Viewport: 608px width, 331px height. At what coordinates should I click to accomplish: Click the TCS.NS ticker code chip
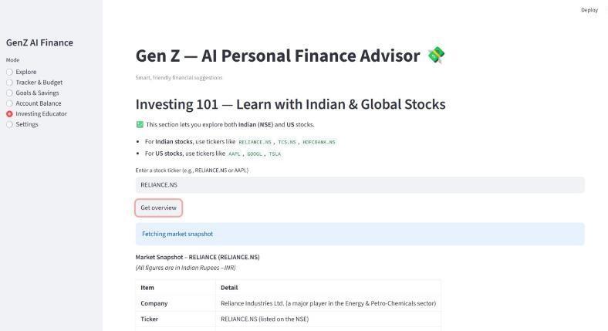pos(287,142)
